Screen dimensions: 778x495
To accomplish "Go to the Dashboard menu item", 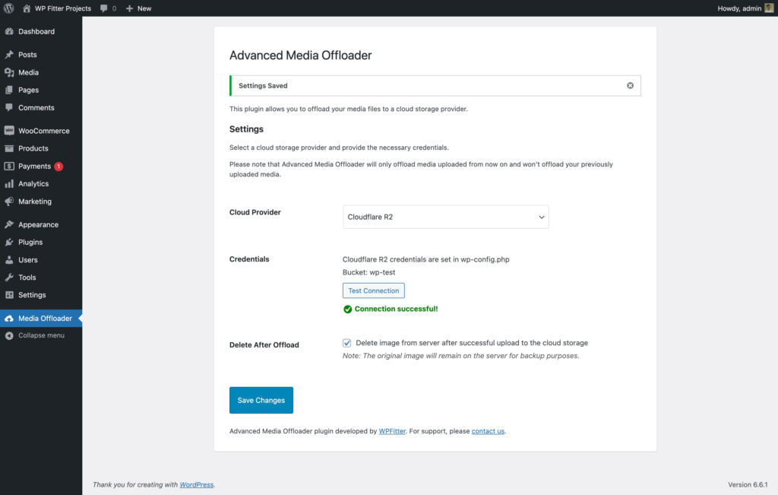I will (36, 31).
